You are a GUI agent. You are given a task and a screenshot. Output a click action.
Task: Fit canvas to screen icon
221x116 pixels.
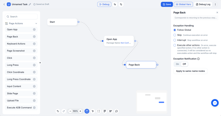pos(99,111)
